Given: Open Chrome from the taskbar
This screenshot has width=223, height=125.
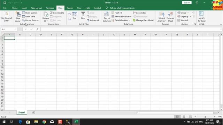Looking at the screenshot, I should (x=44, y=122).
